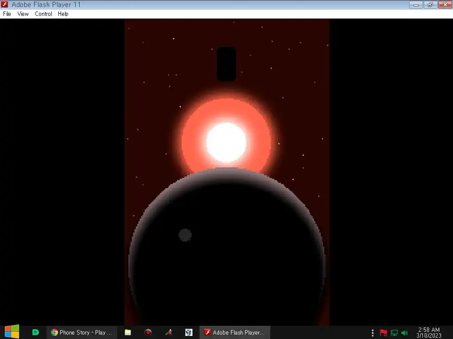Screen dimensions: 453x339
Task: Click the green volume speaker tray icon
Action: click(x=404, y=333)
